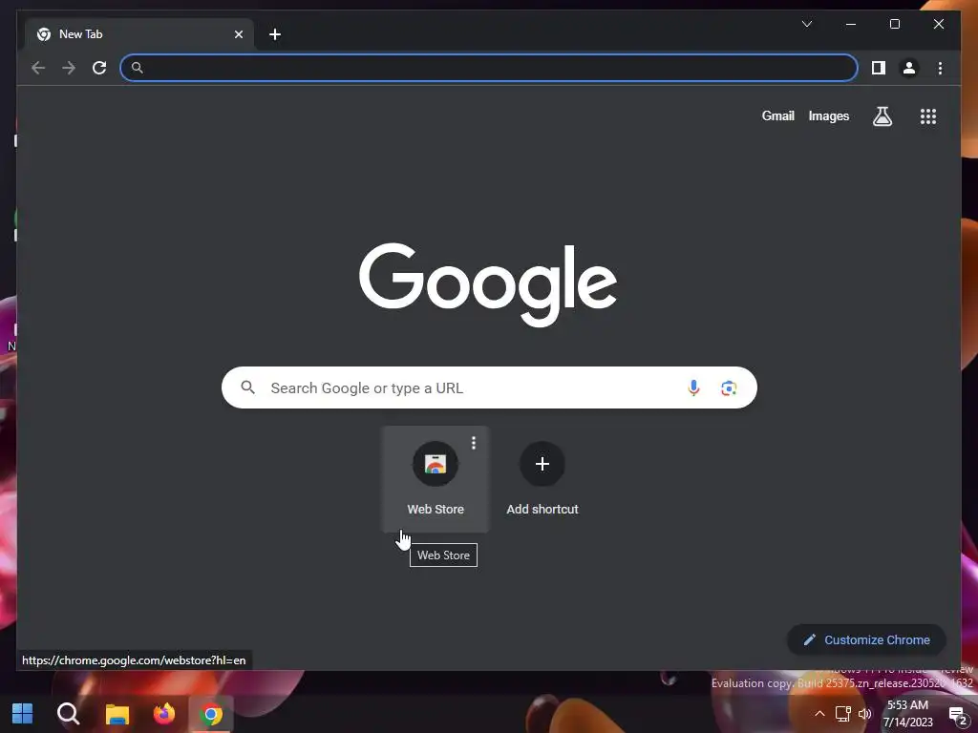
Task: Click the browser forward arrow
Action: [x=69, y=68]
